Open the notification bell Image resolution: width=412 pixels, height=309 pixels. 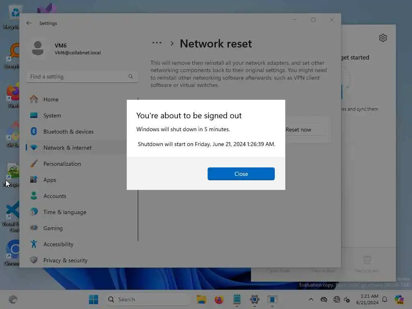385,299
